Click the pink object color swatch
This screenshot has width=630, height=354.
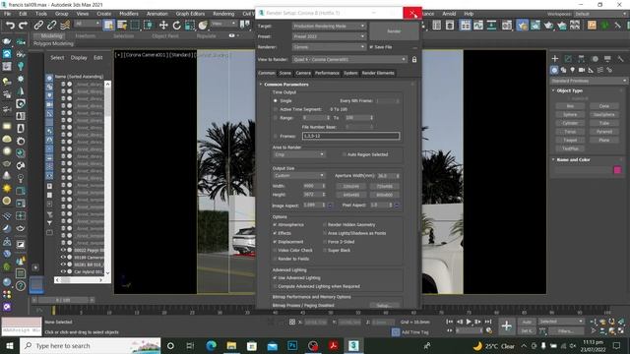coord(617,170)
